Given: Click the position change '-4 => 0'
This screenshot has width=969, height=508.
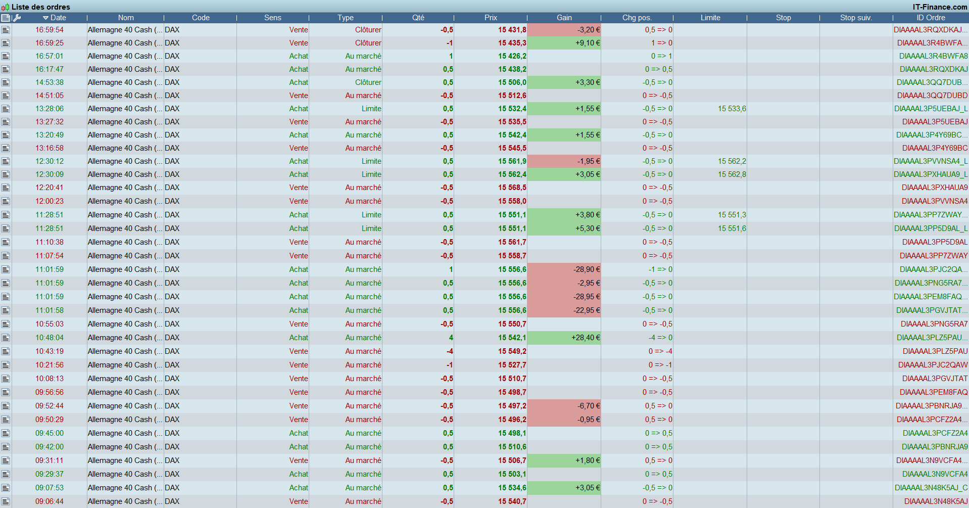Looking at the screenshot, I should (x=660, y=338).
